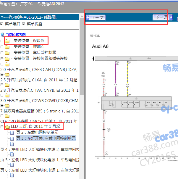Select 2.0 升汽油发动机 CAEB,CAED entry
The width and height of the screenshot is (178, 179).
[40, 70]
